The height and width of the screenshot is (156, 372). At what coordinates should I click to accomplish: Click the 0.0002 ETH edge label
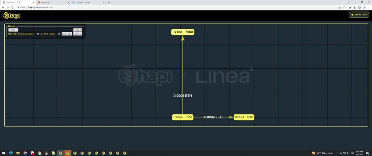[213, 117]
